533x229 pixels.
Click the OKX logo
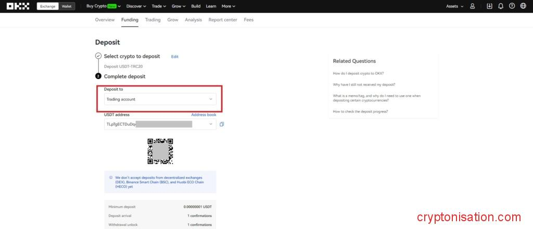[18, 6]
